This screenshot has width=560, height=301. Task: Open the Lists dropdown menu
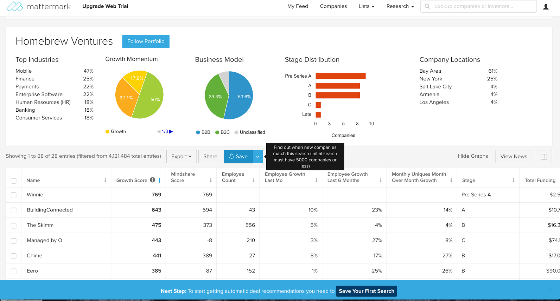[x=367, y=6]
